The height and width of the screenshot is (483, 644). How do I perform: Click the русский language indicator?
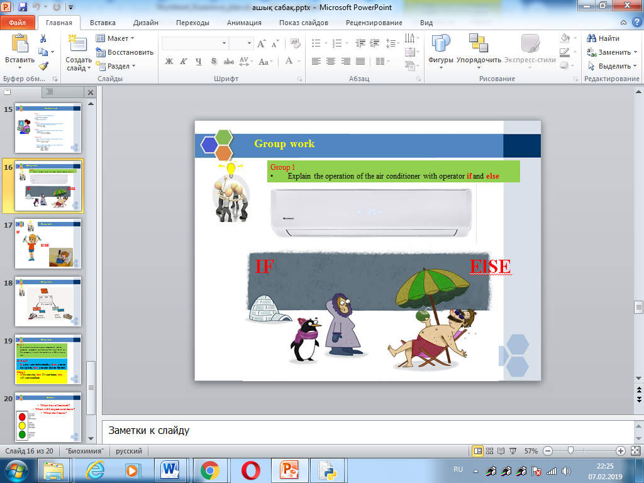(128, 450)
